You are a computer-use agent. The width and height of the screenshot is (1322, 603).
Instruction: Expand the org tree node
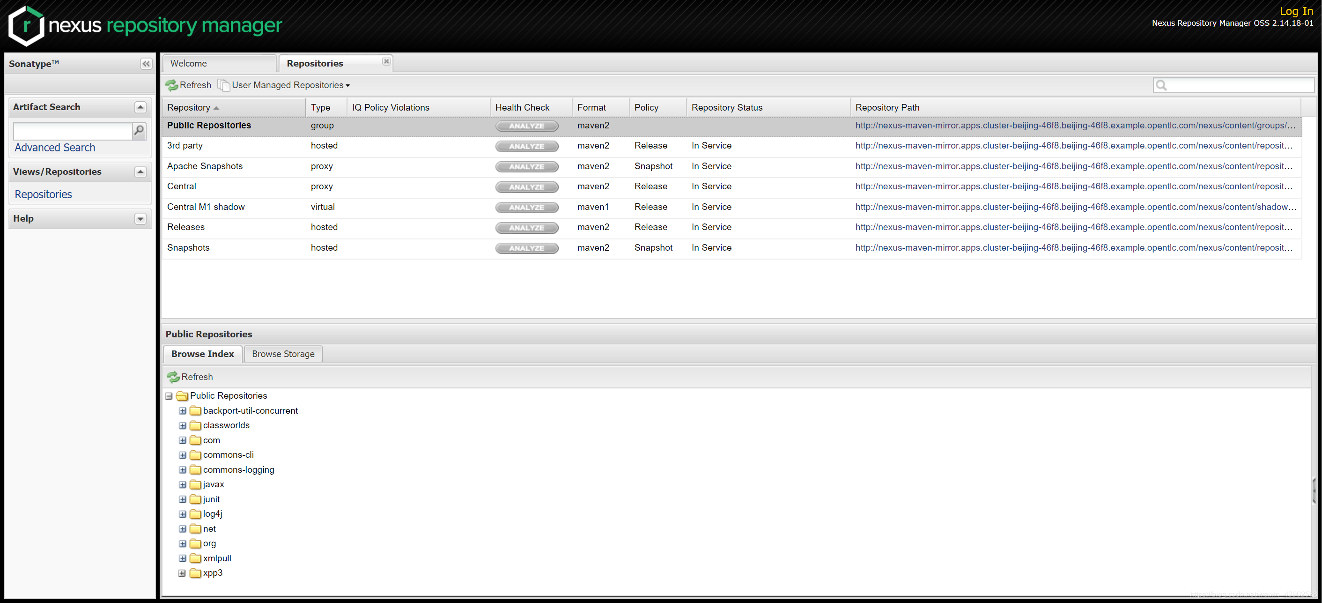[x=182, y=544]
